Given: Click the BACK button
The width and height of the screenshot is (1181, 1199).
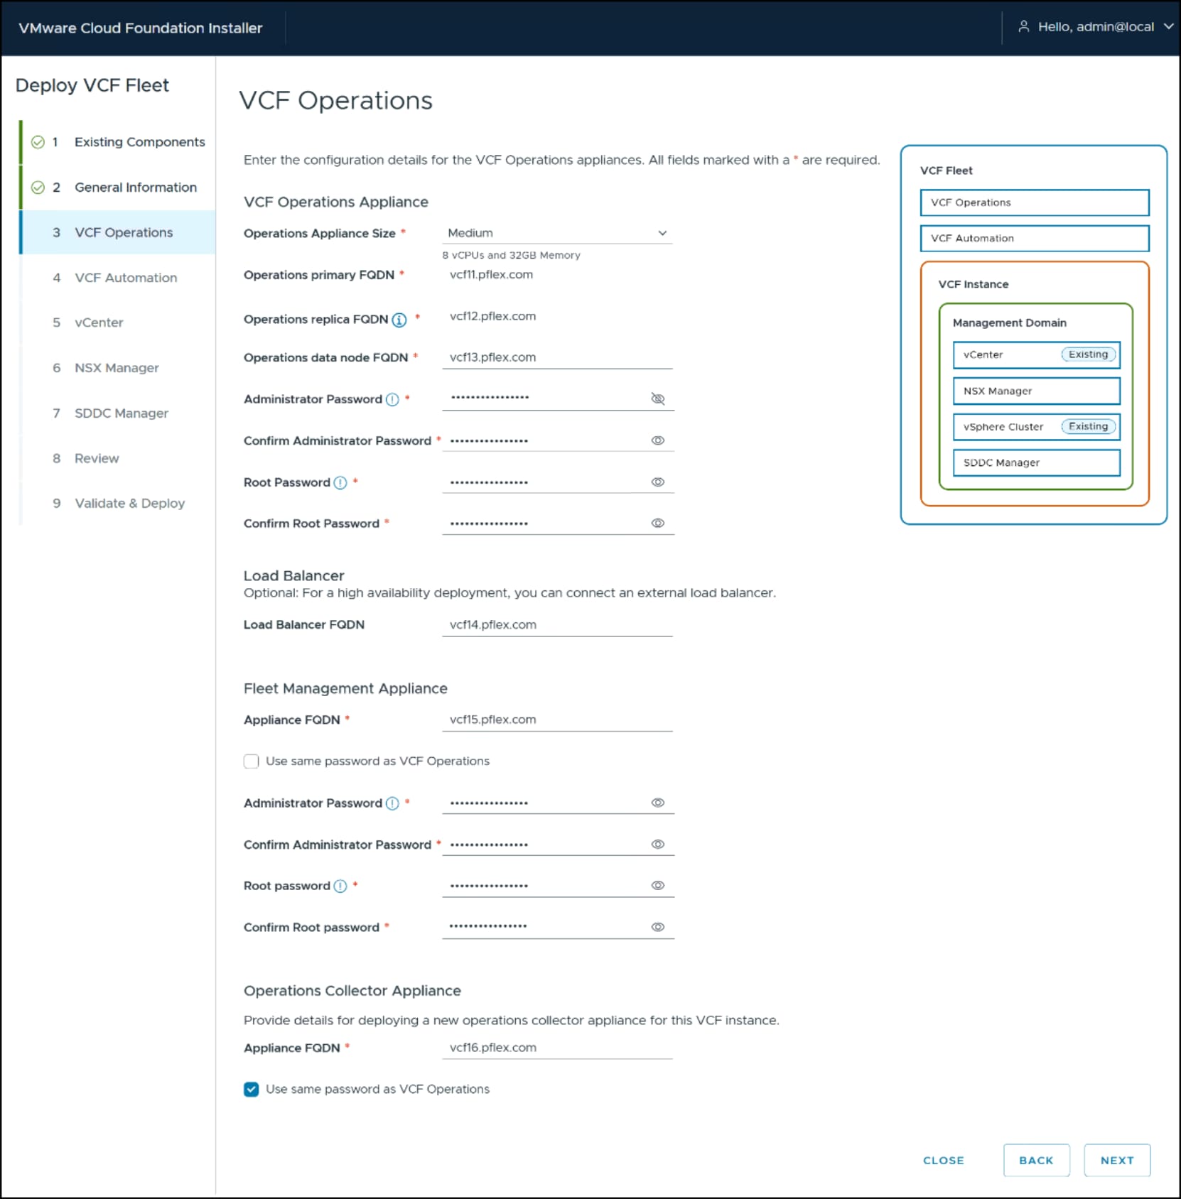Looking at the screenshot, I should click(x=1036, y=1160).
